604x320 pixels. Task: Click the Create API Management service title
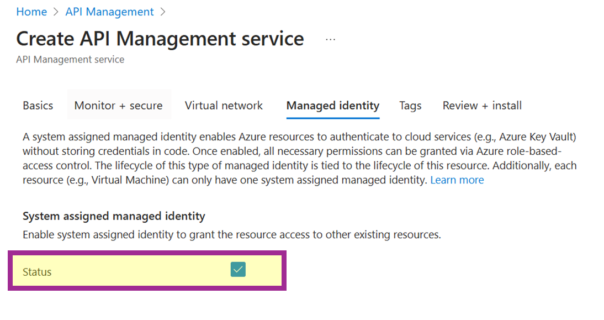[x=160, y=39]
